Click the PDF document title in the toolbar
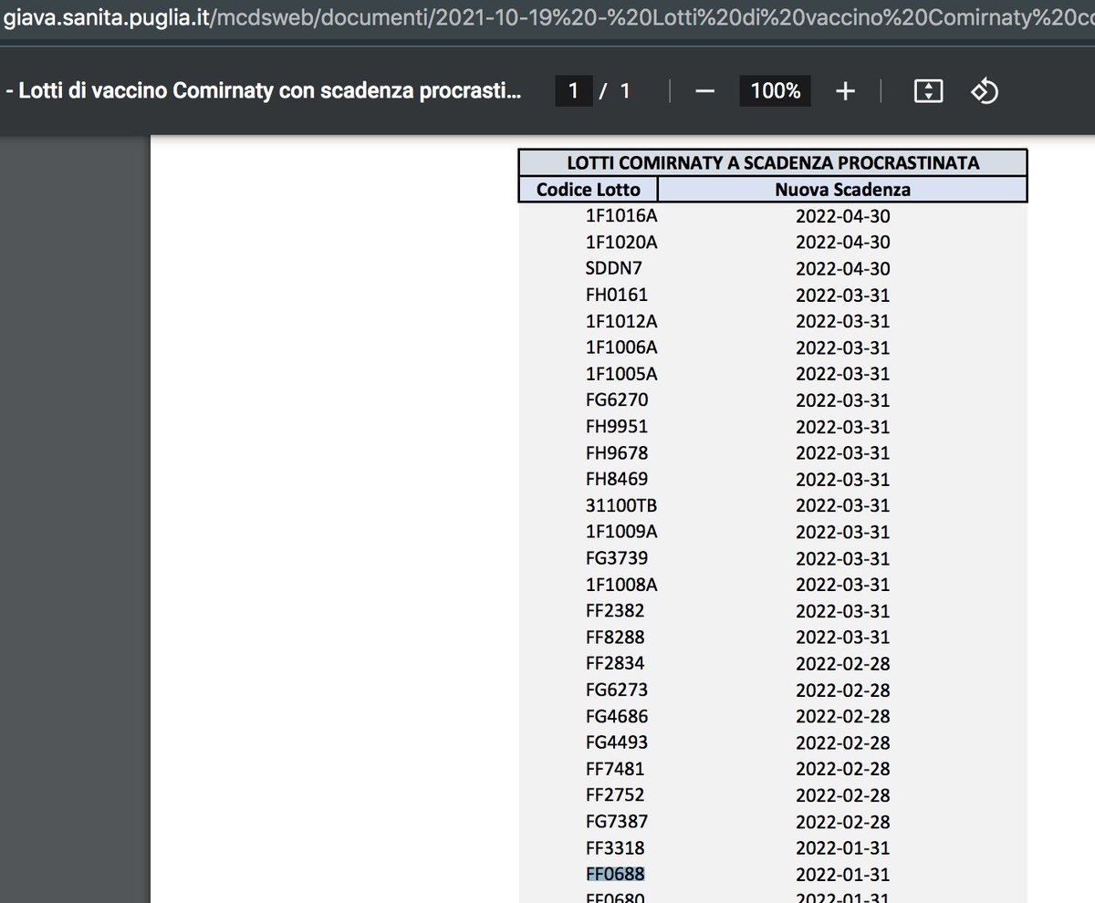The image size is (1095, 903). point(264,91)
